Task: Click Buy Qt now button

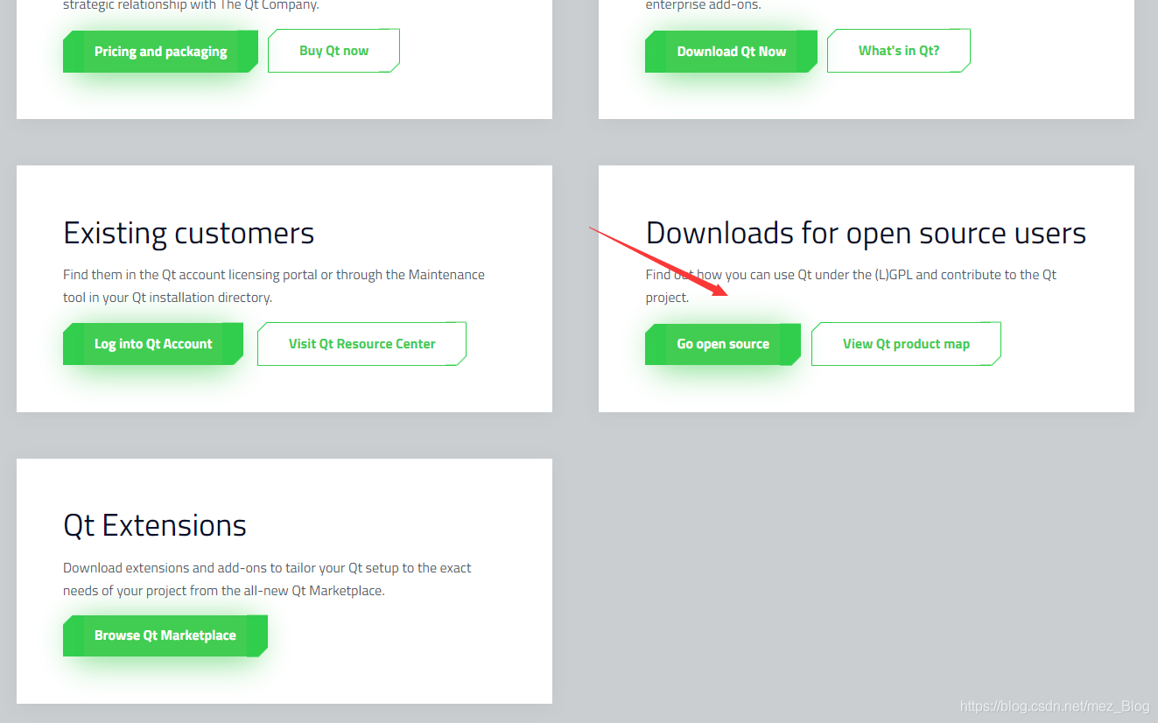Action: coord(333,51)
